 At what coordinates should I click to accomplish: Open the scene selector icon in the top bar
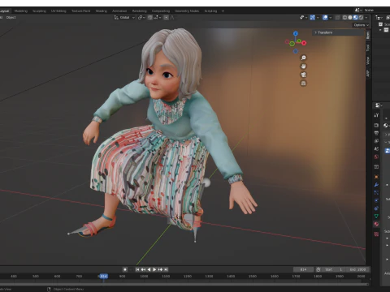358,10
